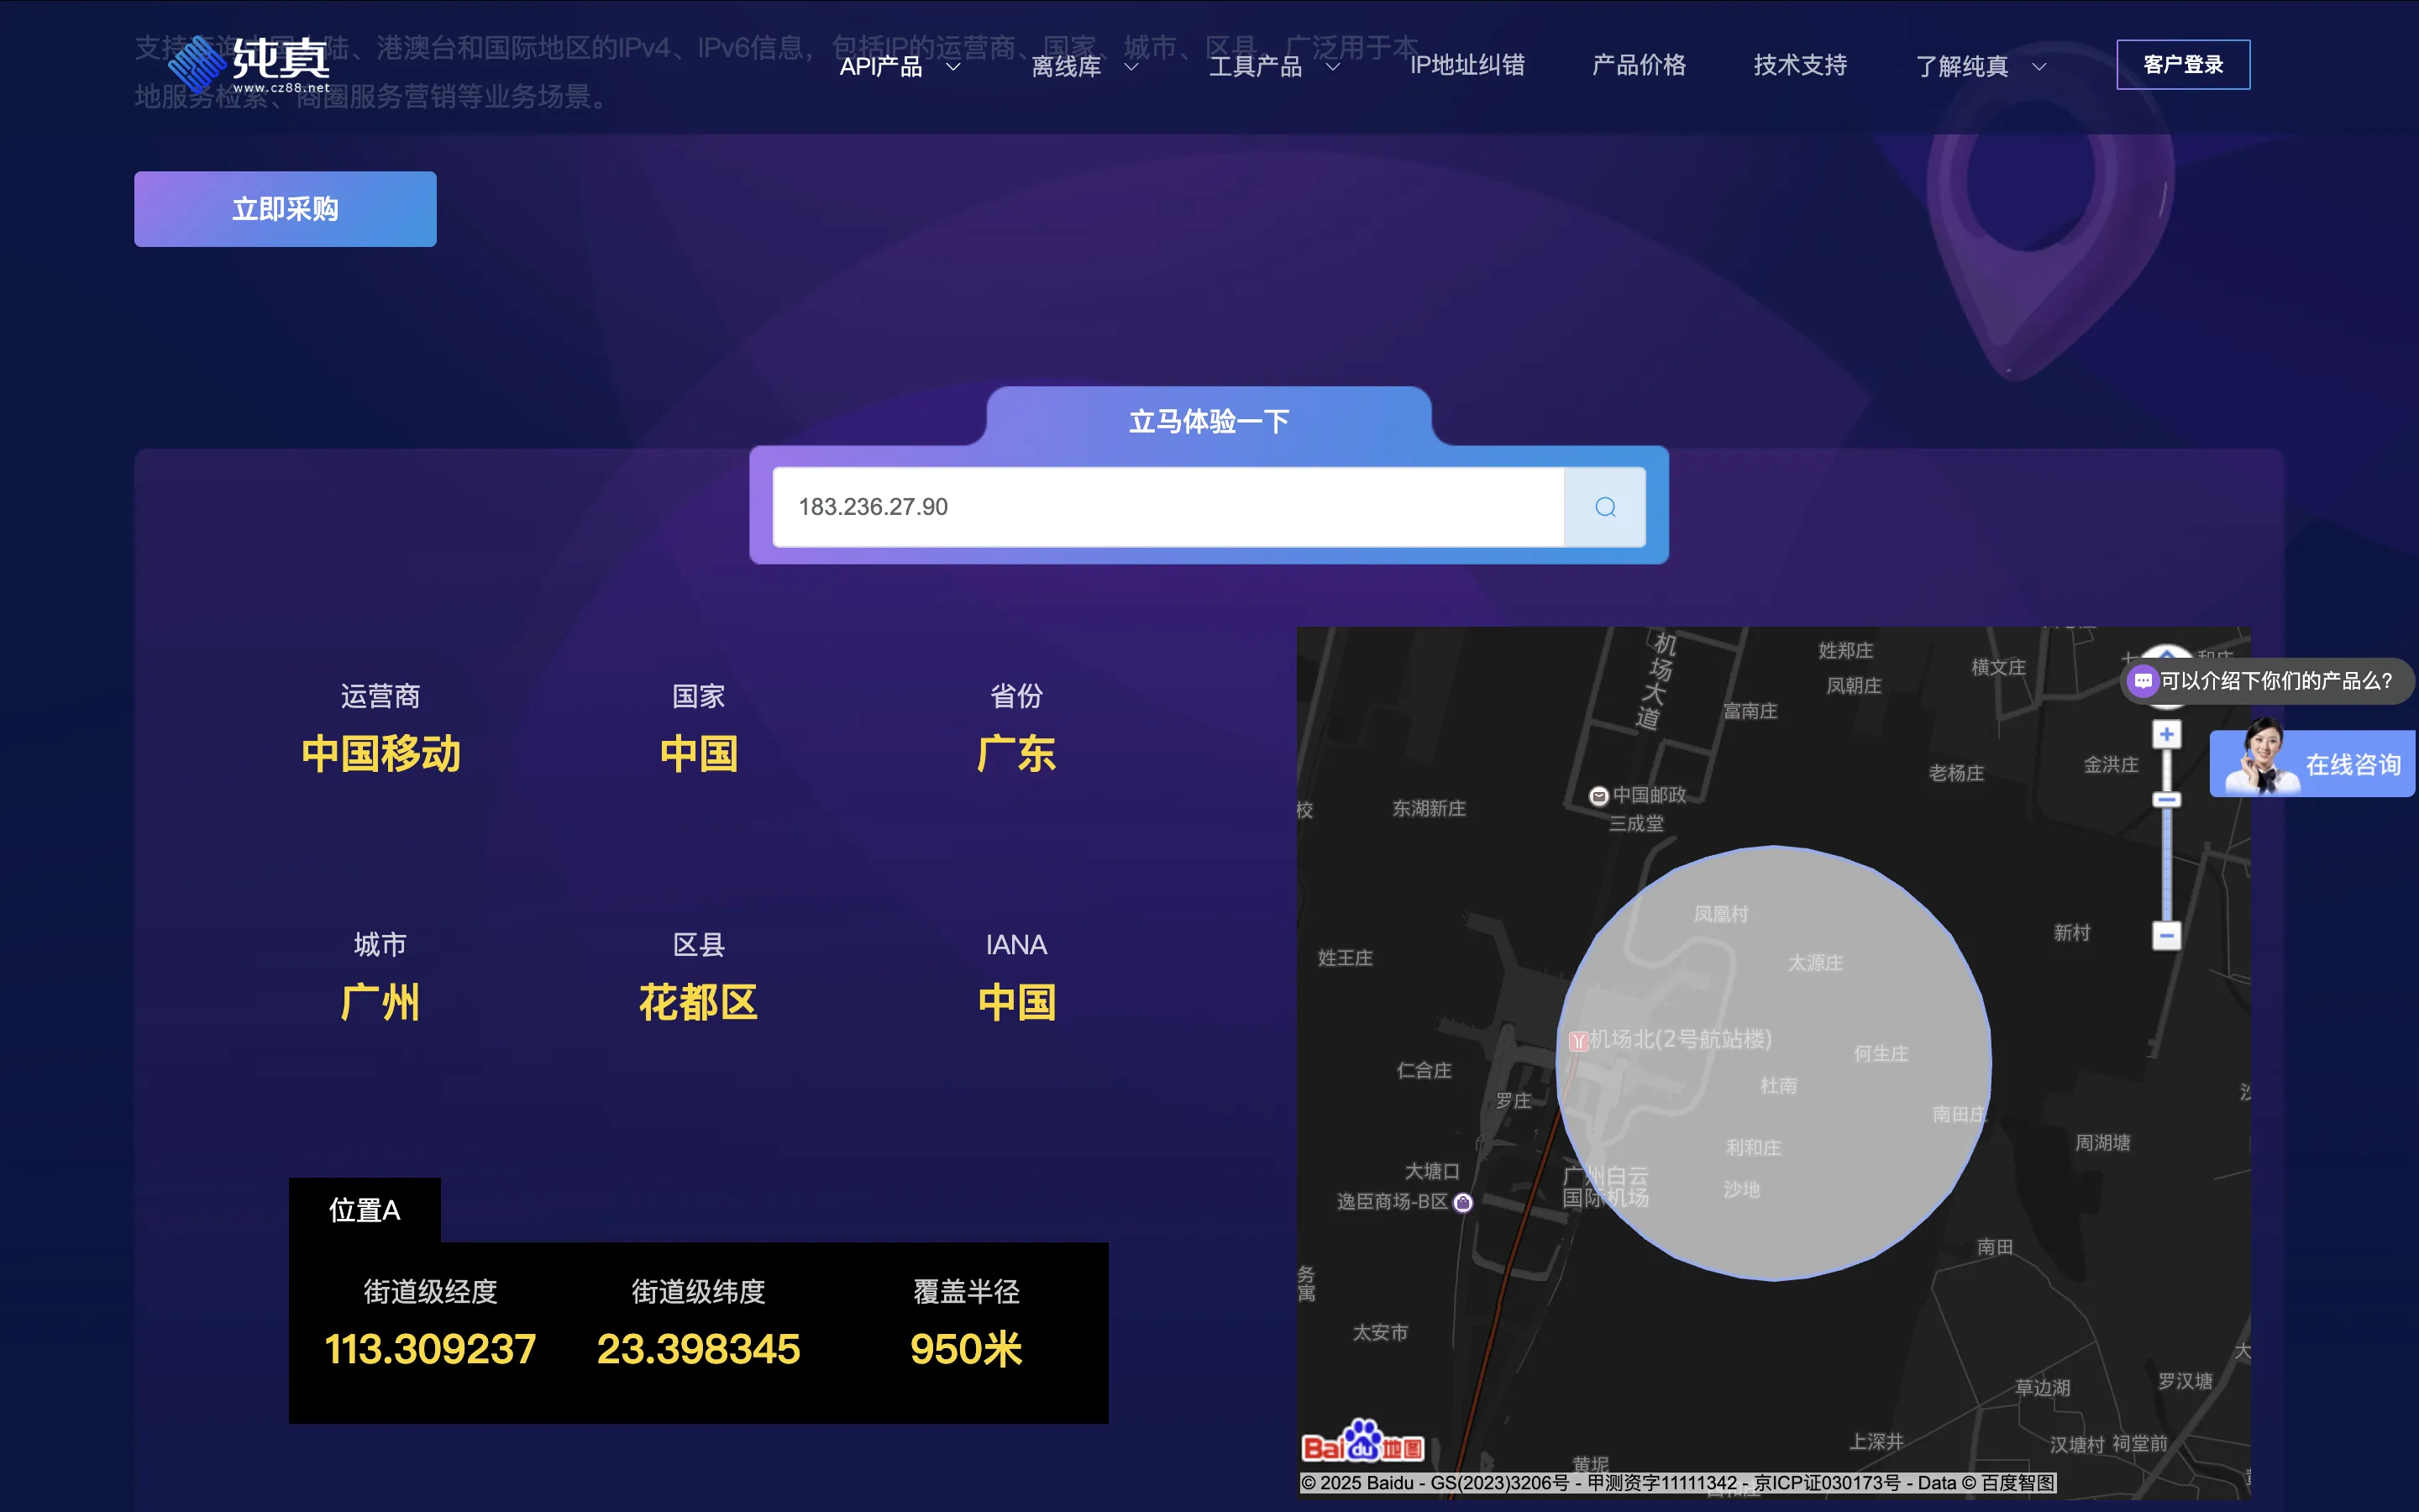
Task: Click the map zoom out minus icon
Action: (x=2166, y=936)
